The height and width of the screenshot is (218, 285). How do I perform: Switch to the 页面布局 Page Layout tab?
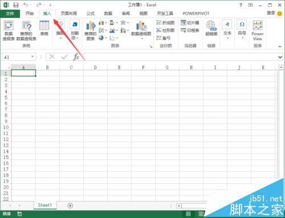pyautogui.click(x=69, y=14)
